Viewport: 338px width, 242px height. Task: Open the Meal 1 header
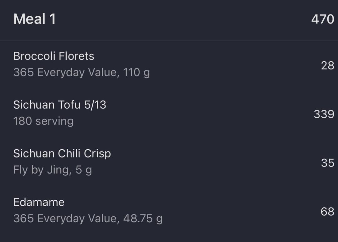click(x=35, y=19)
